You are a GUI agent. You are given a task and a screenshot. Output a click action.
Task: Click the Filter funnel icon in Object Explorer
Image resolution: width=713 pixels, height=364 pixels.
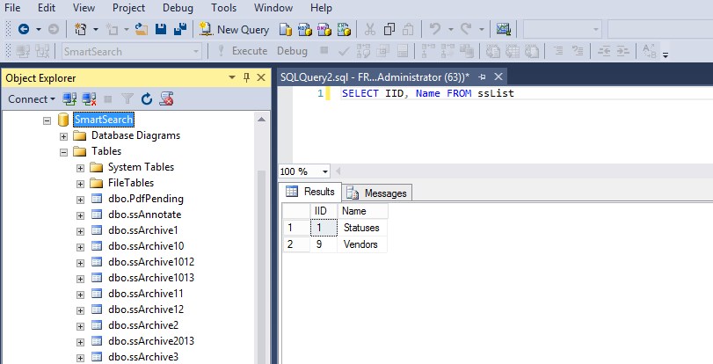[127, 98]
